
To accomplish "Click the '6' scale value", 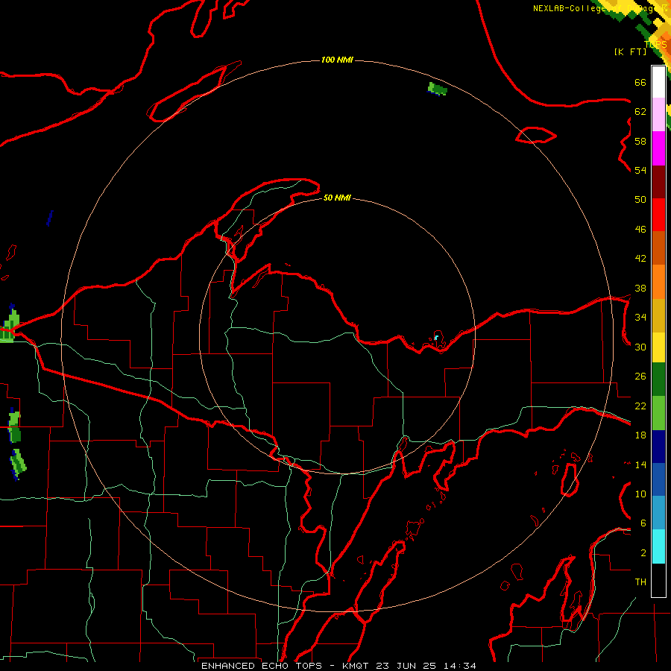I will (643, 523).
